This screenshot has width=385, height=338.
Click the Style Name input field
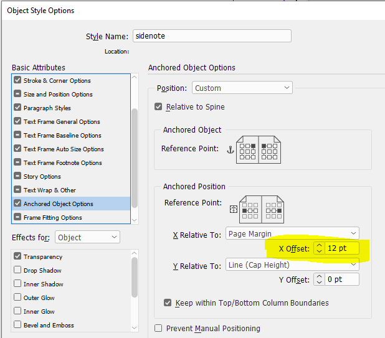[212, 36]
